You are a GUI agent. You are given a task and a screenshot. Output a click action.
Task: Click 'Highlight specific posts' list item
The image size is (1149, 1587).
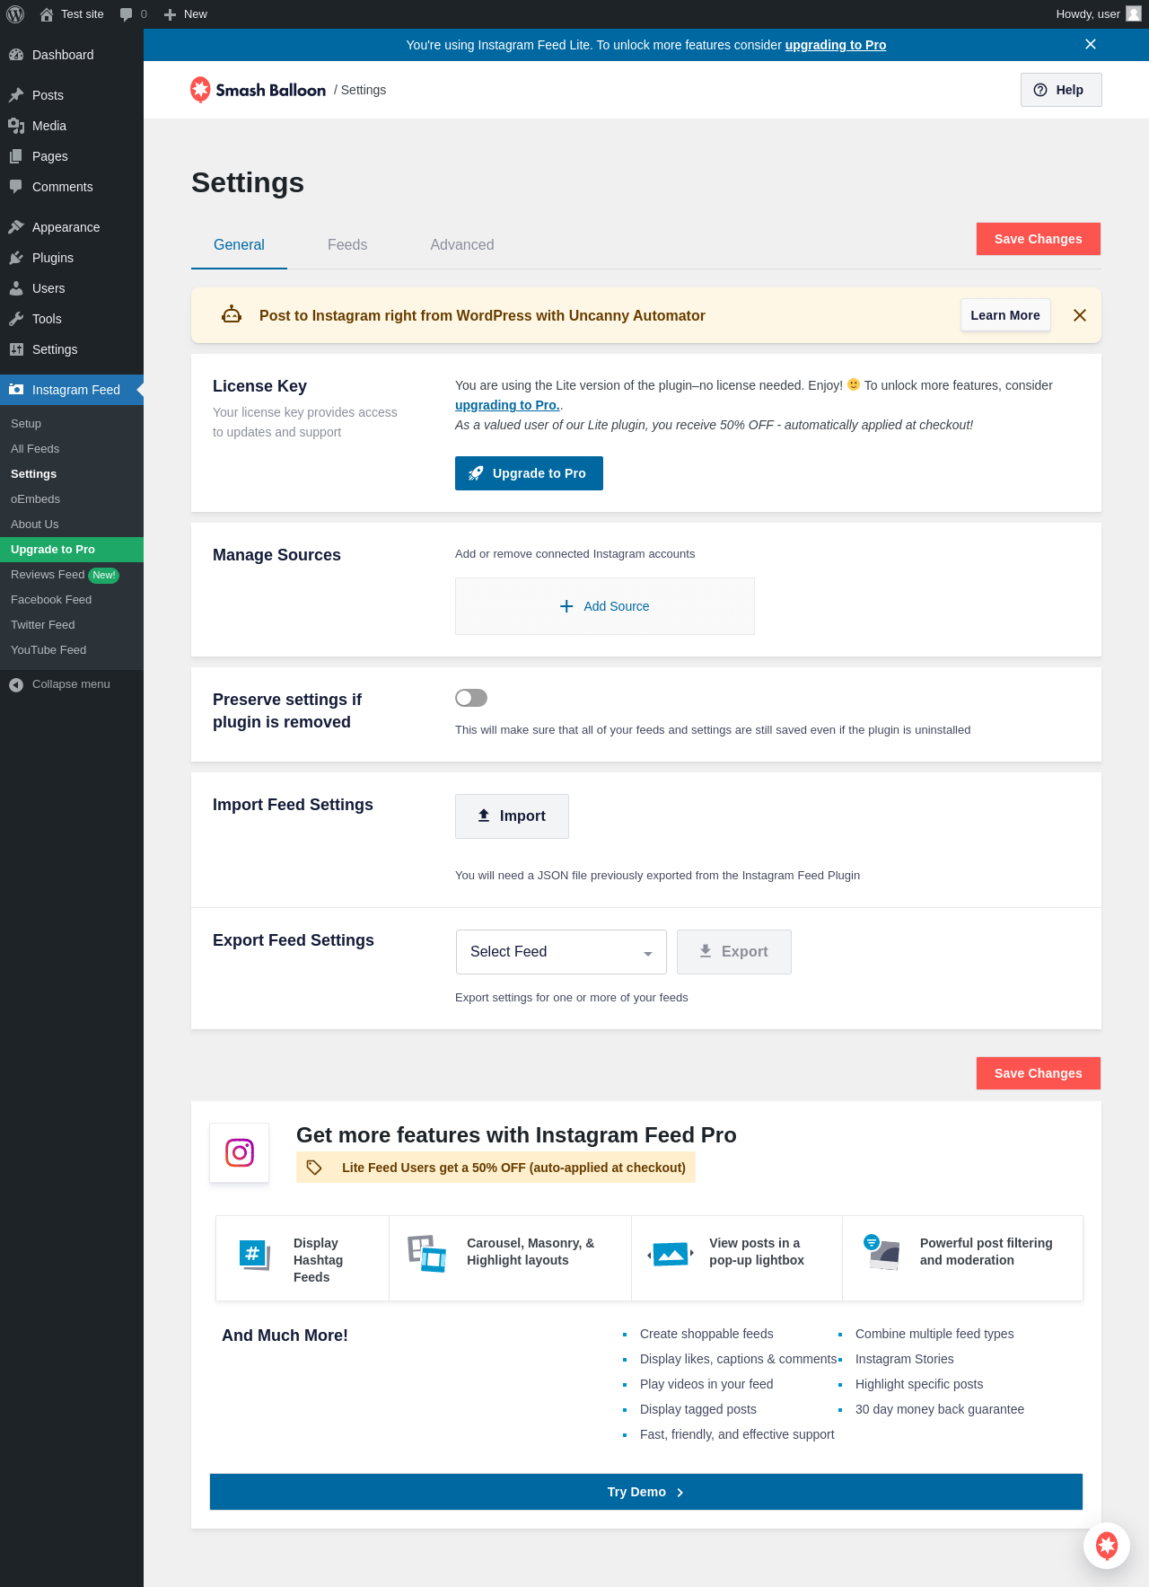pyautogui.click(x=919, y=1384)
